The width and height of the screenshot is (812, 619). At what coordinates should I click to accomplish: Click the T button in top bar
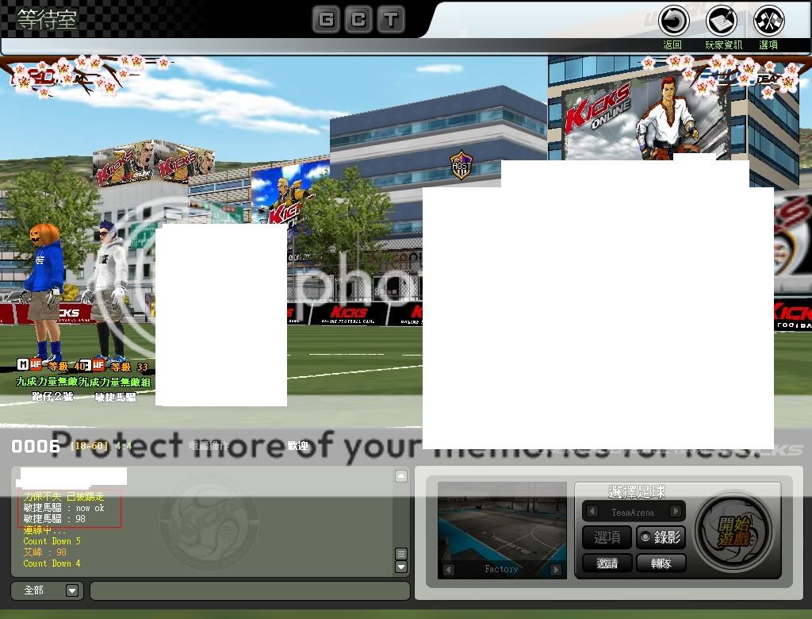click(x=390, y=19)
